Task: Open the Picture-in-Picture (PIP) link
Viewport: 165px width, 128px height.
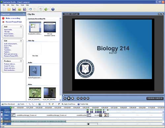Action: point(11,56)
